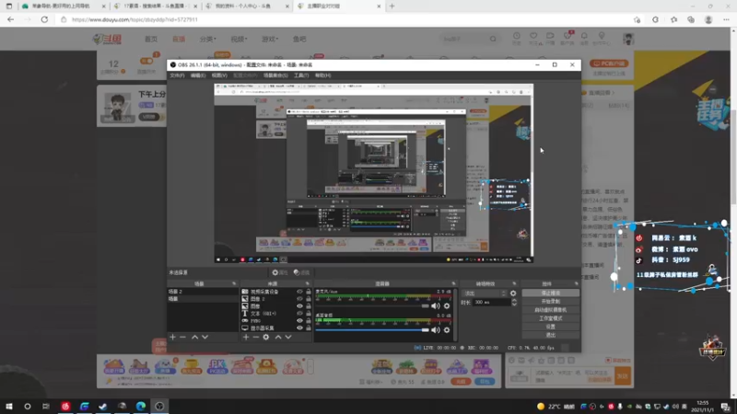
Task: Click the transition duration 300 ms field
Action: point(492,303)
